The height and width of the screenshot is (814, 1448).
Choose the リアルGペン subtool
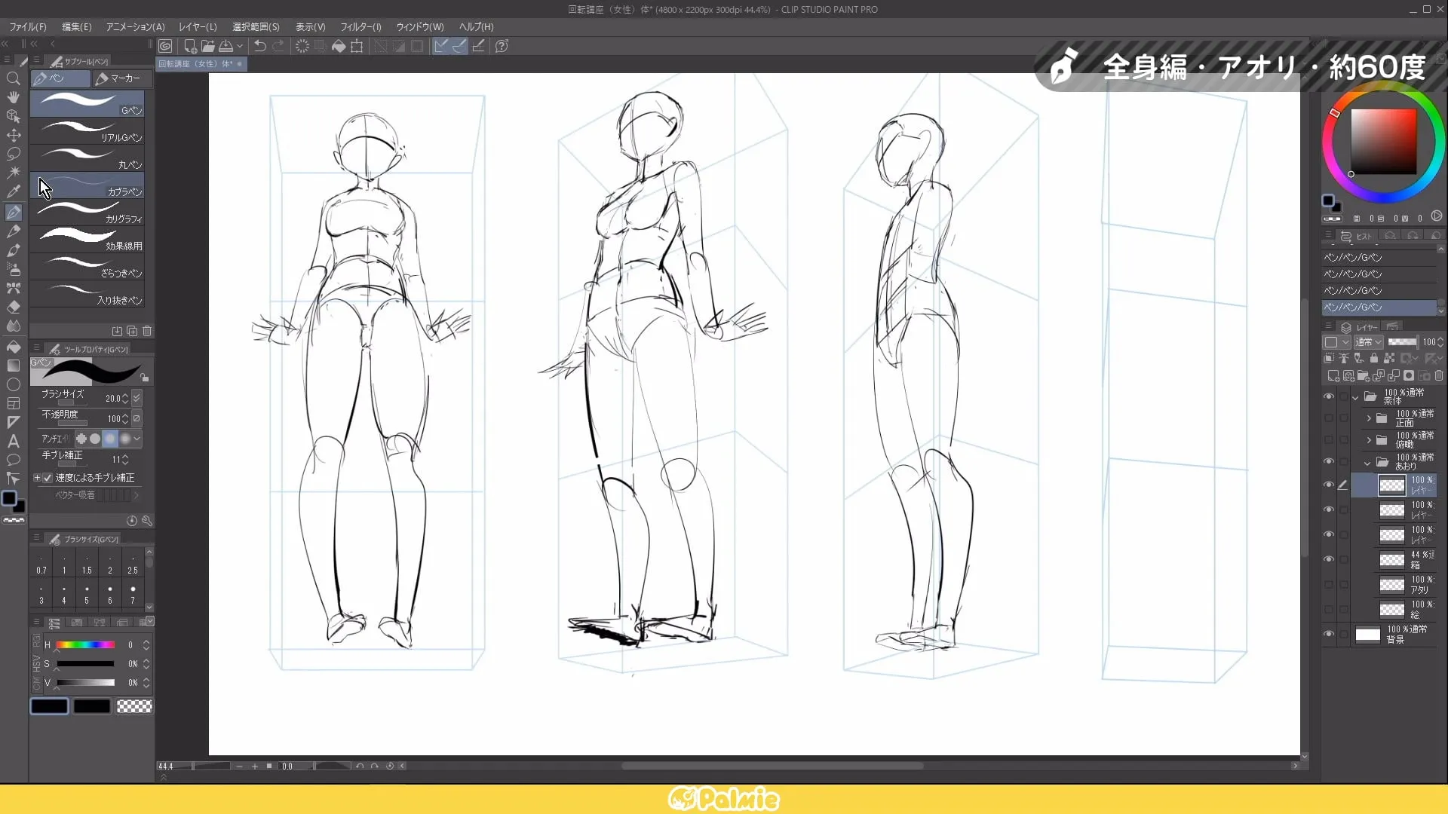tap(87, 130)
